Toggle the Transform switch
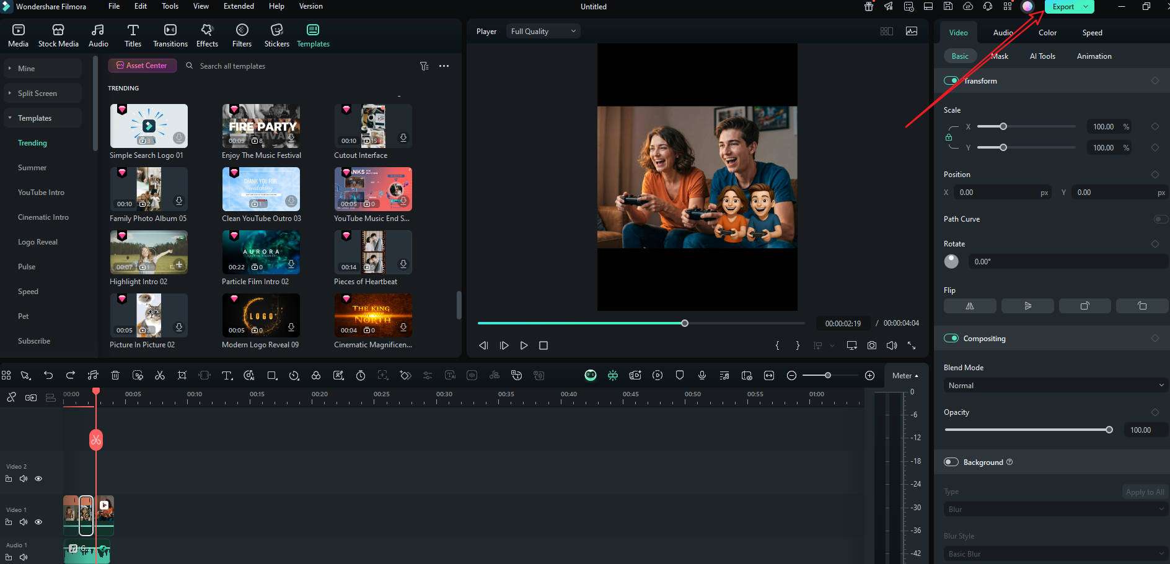The image size is (1170, 564). point(951,80)
